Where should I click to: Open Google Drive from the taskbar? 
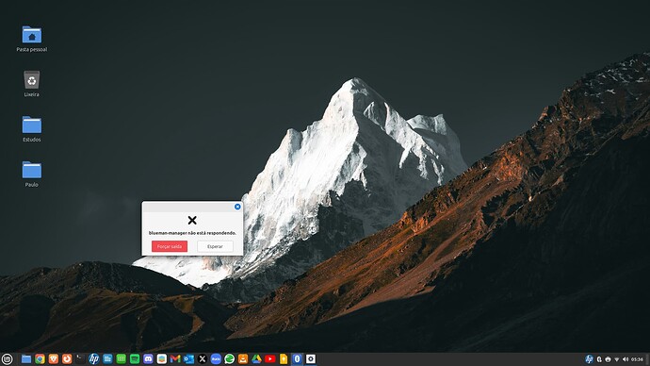pyautogui.click(x=256, y=359)
